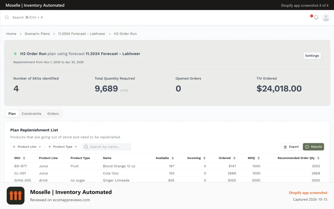Select SKU cell GING-005
Screen dimensions: 334x209
[x=23, y=180]
